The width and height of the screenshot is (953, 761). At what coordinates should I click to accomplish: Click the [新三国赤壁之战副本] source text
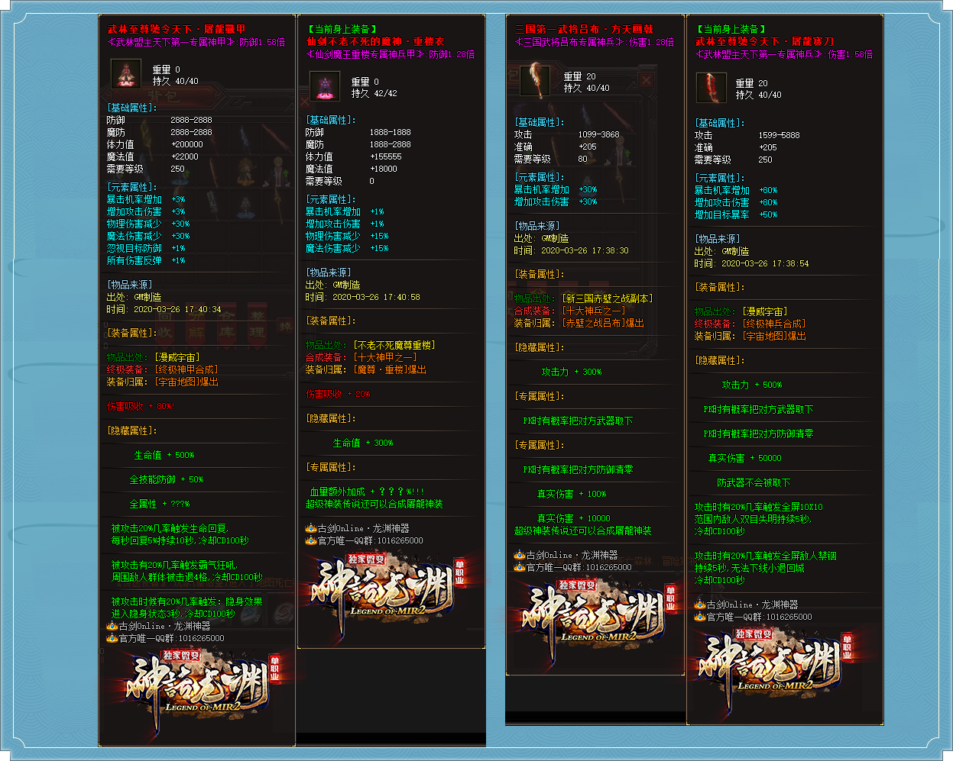pos(608,298)
